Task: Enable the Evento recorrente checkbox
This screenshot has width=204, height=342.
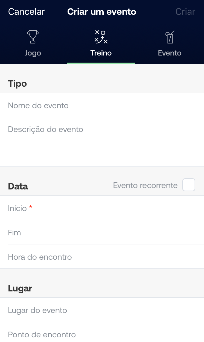Action: pos(189,185)
